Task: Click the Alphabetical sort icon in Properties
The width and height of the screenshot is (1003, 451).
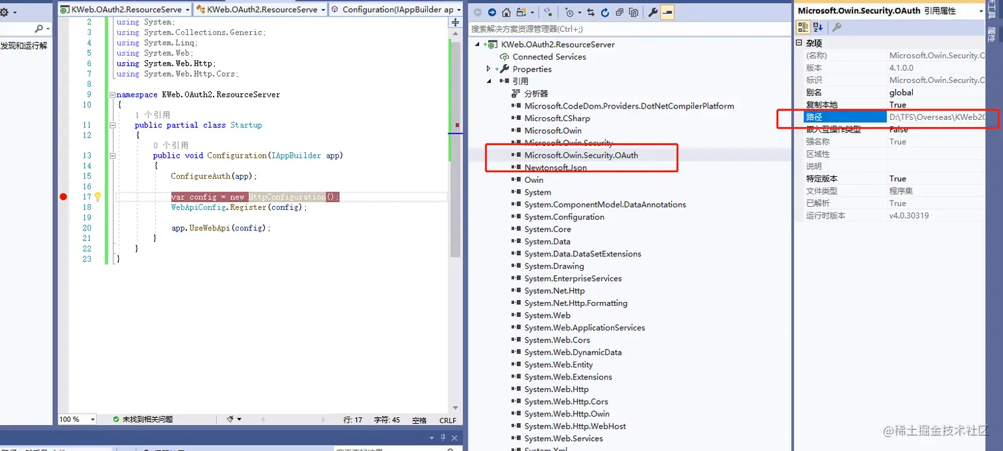Action: [818, 27]
